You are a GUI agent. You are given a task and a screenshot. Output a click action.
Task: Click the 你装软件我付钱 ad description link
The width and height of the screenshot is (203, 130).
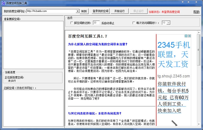pyautogui.click(x=173, y=97)
